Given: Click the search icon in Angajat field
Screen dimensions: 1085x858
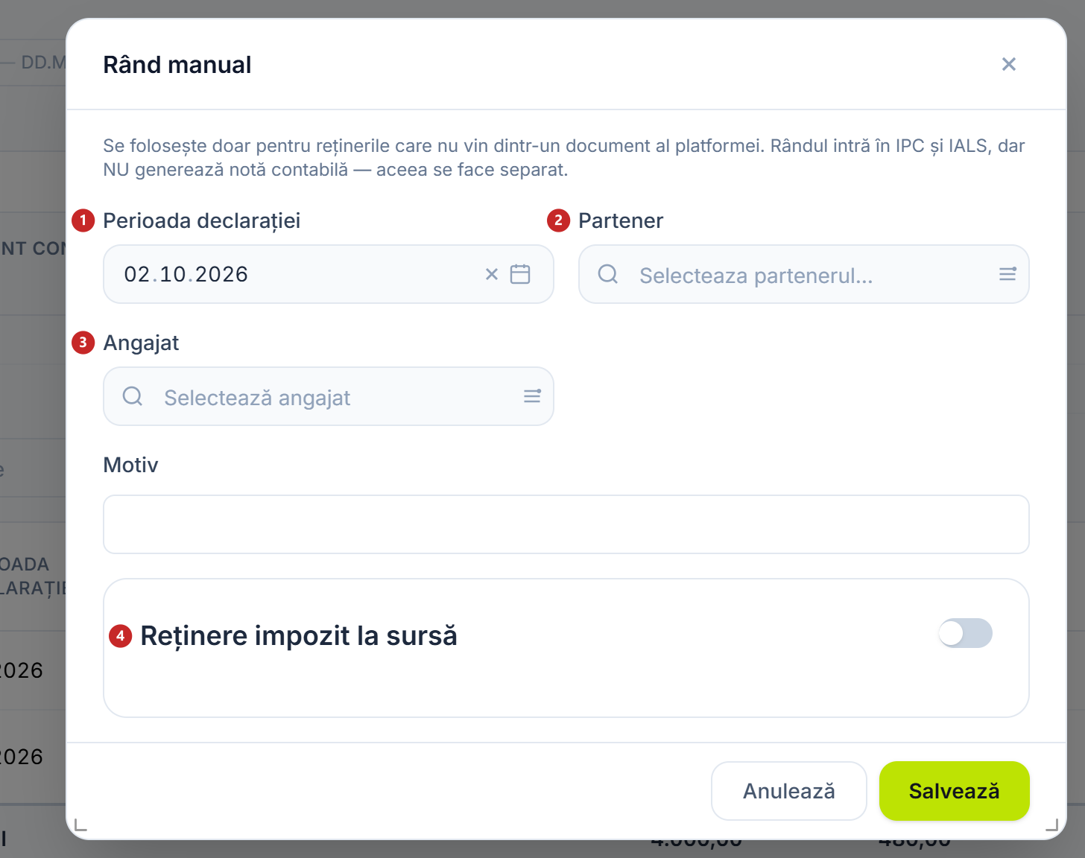Looking at the screenshot, I should (133, 396).
